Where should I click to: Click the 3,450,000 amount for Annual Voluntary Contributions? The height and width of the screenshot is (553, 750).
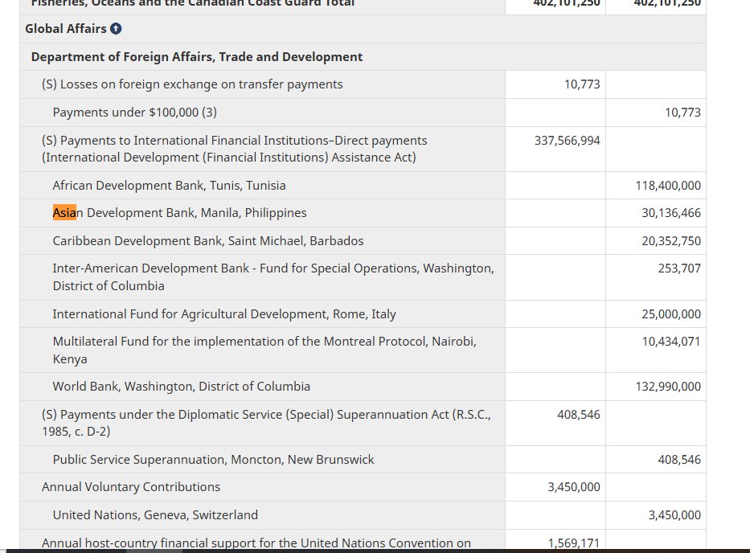(573, 487)
